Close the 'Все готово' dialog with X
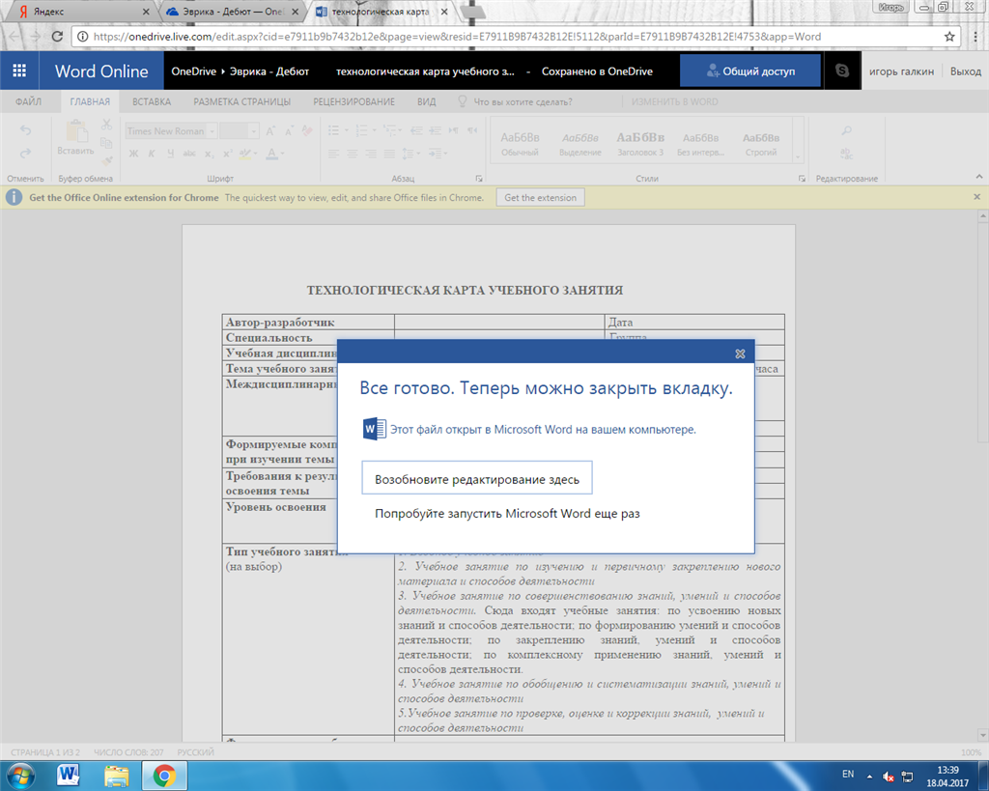Image resolution: width=989 pixels, height=791 pixels. [741, 353]
